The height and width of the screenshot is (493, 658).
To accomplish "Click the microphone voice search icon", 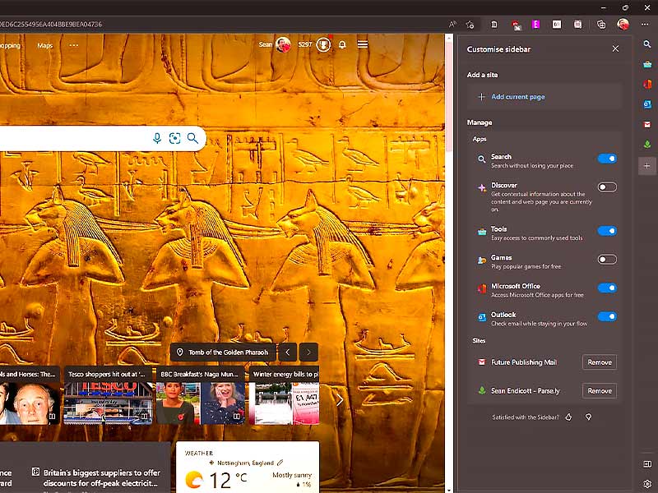I will click(x=157, y=138).
